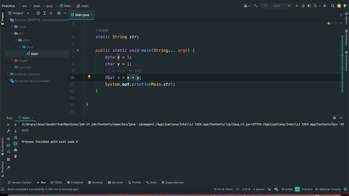Click the orange updates avatar icon

click(x=339, y=6)
